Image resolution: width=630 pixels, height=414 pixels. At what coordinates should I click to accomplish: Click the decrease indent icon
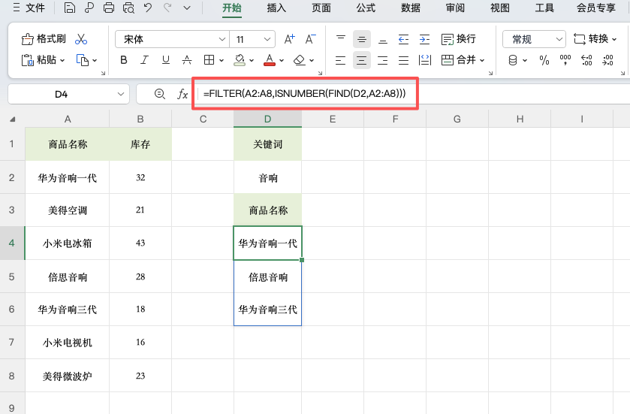tap(403, 39)
